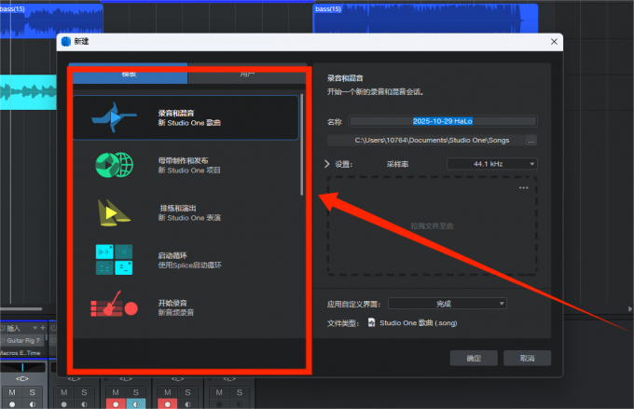Image resolution: width=634 pixels, height=409 pixels.
Task: Click the <C> pan value under pan slider
Action: click(22, 378)
